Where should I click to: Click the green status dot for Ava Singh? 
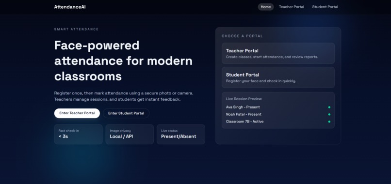pos(329,107)
